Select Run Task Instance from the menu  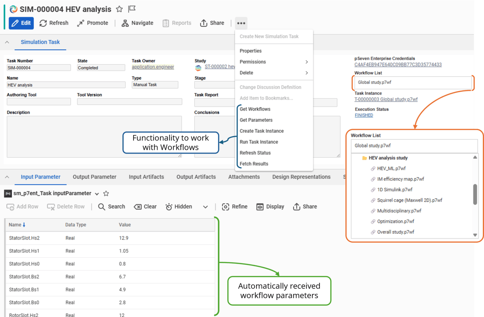click(259, 142)
